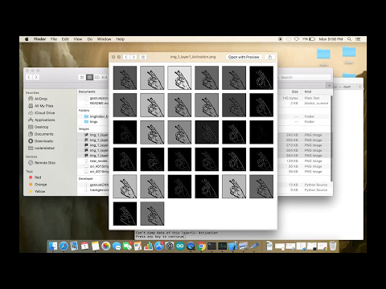Click the Finder file list scrollbar
This screenshot has height=289, width=386.
pos(331,138)
